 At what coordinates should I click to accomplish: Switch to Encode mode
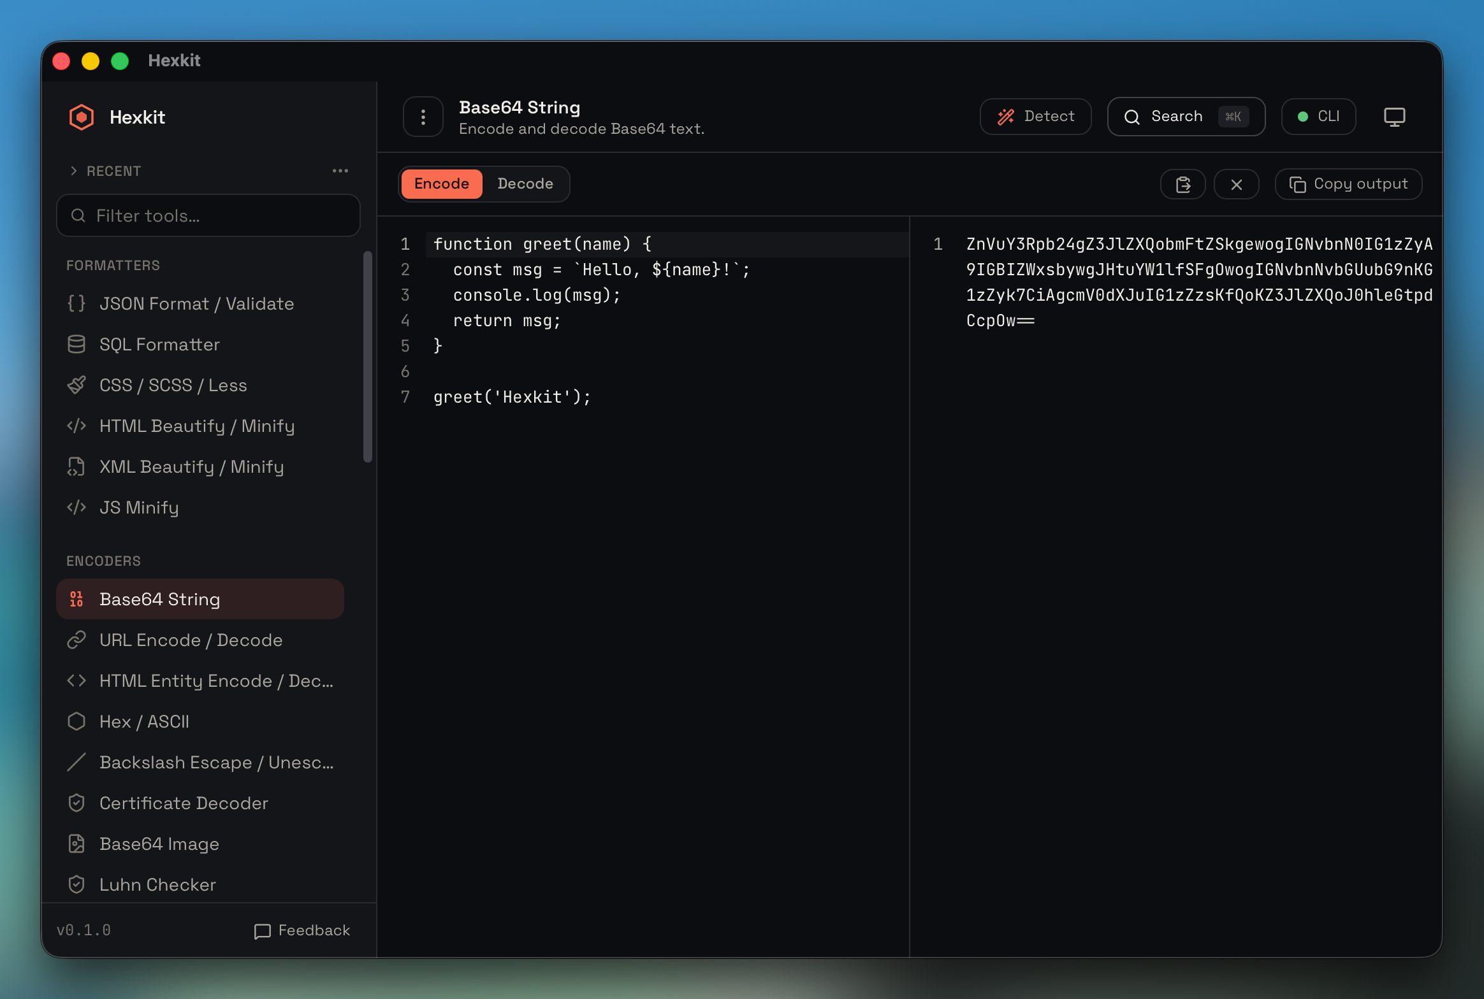[442, 184]
